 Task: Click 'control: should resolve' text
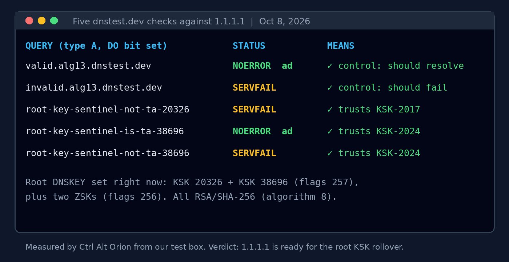(x=401, y=66)
